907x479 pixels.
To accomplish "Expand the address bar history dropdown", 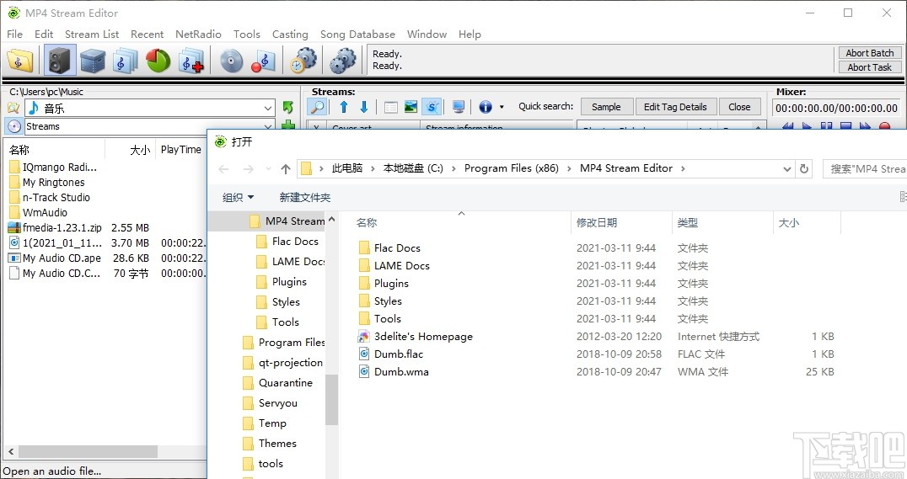I will [786, 168].
